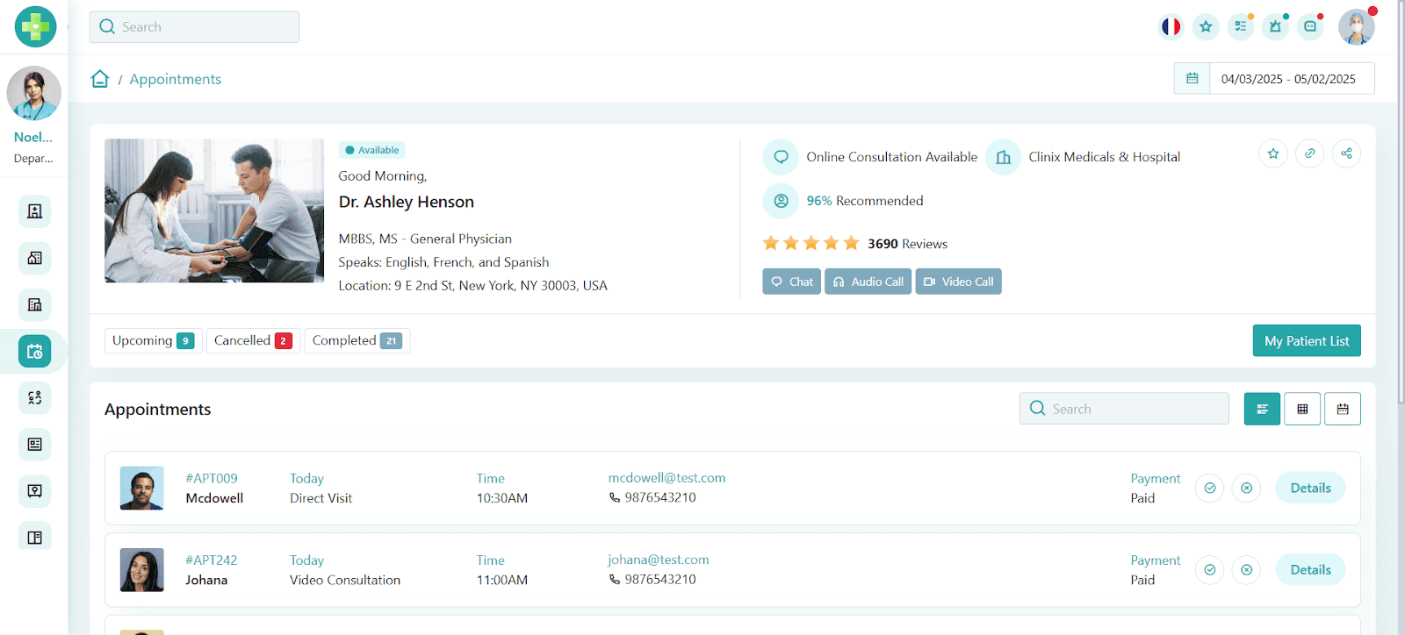Screen dimensions: 1405x635
Task: Click the Appointments section Search box
Action: [x=1124, y=409]
